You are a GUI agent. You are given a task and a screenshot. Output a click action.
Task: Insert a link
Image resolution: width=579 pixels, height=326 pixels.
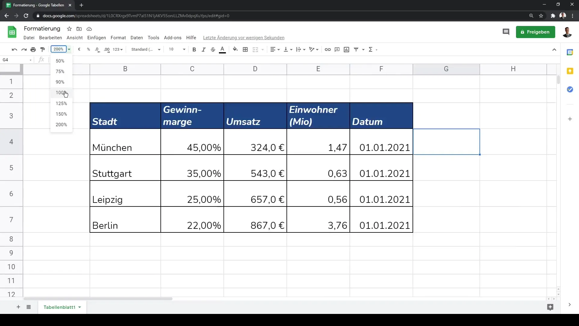coord(328,50)
